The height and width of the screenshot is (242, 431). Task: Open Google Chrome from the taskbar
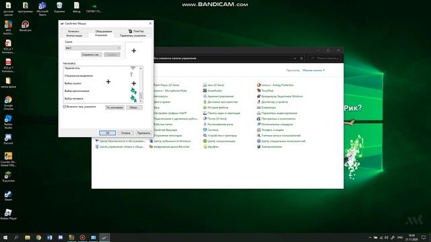coord(38,237)
